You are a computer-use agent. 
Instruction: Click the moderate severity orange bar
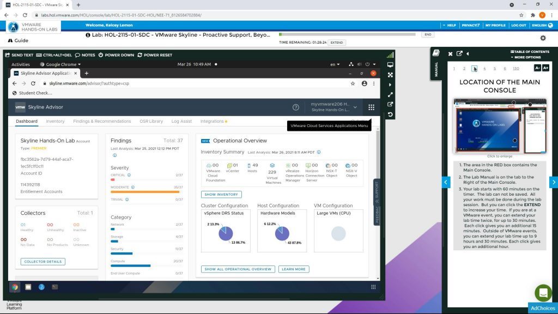[145, 192]
